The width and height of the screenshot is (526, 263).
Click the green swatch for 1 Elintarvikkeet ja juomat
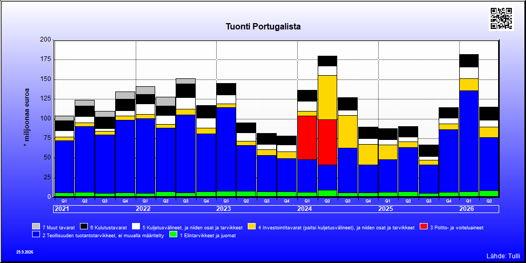174,235
